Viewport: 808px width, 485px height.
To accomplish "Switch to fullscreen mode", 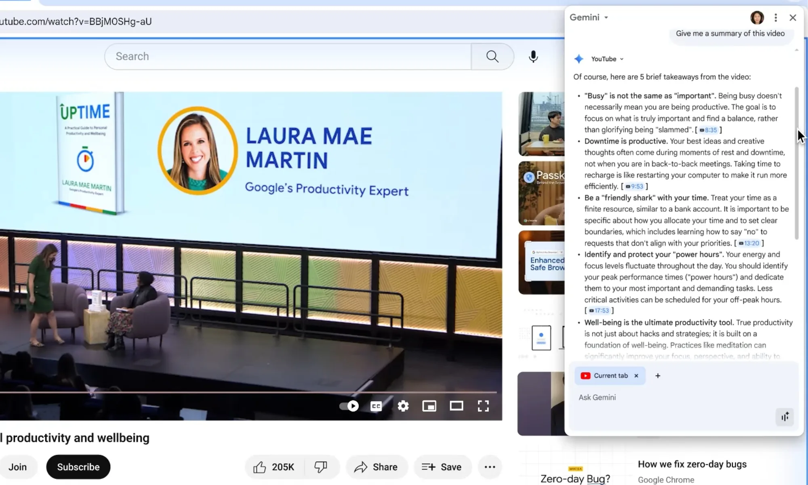I will (483, 406).
